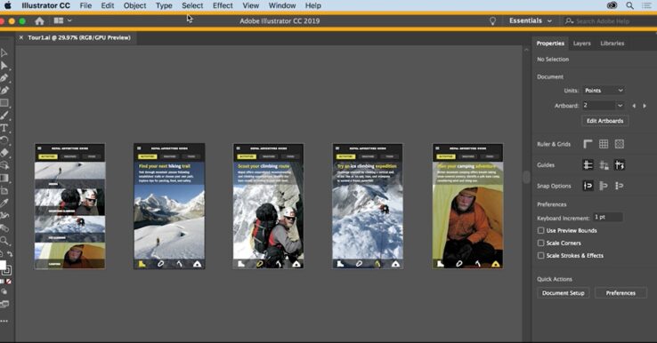
Task: Select the Rectangle tool
Action: 4,103
